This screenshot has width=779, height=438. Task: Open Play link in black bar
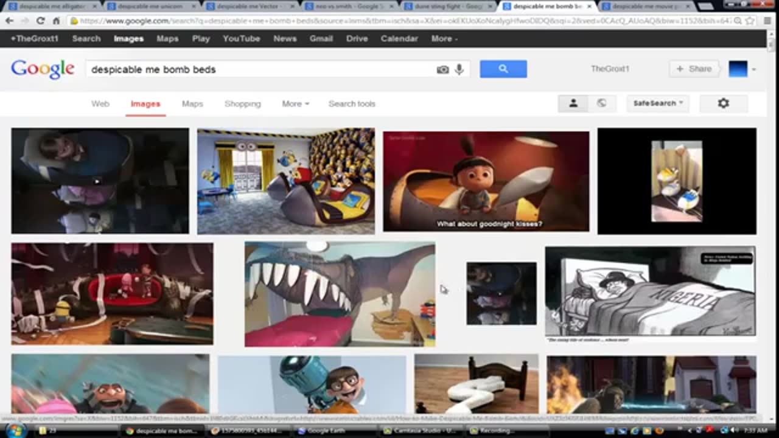[201, 38]
